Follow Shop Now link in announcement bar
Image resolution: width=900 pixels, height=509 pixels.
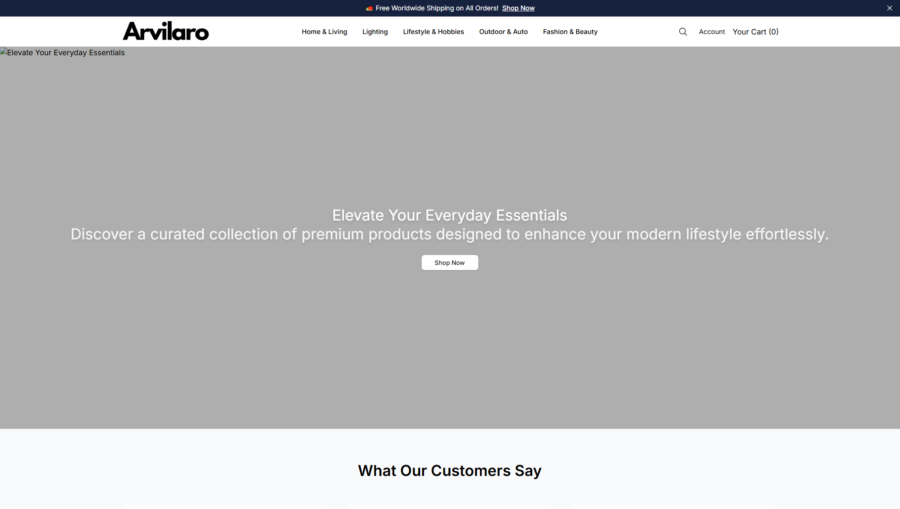[518, 8]
